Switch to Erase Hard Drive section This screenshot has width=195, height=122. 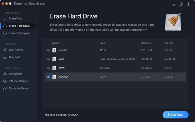pos(19,26)
